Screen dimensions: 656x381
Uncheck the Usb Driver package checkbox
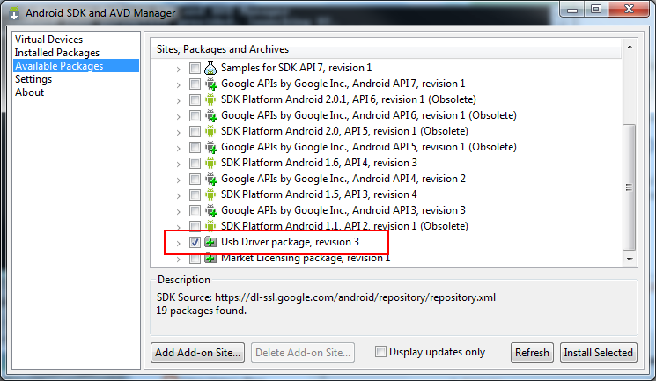click(195, 242)
